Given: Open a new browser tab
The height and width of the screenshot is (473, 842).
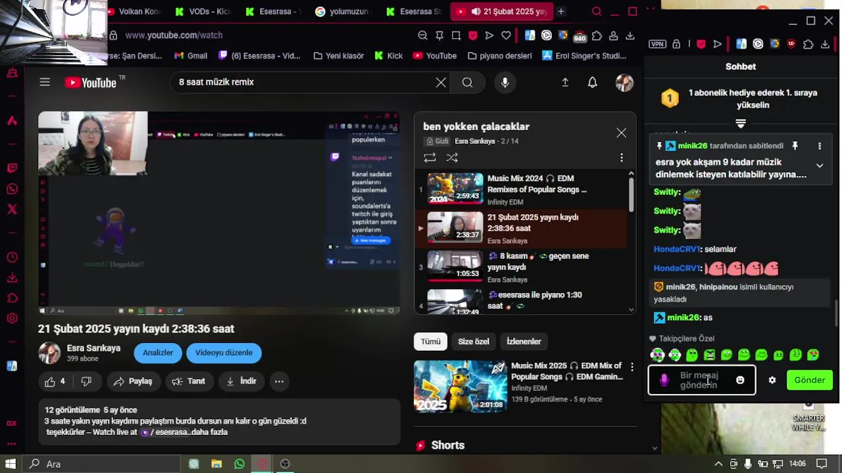Looking at the screenshot, I should point(561,11).
